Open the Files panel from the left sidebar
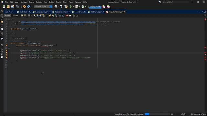Viewport: 207px width, 116px height. pos(2,27)
